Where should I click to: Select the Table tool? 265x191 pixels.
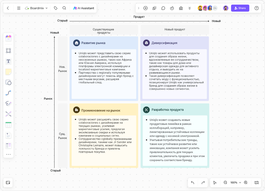[8, 125]
